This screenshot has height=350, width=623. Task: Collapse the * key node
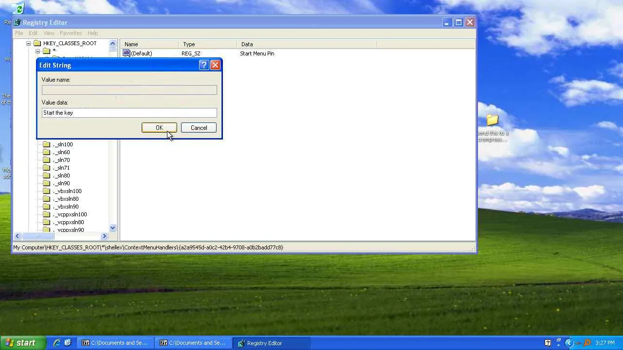coord(37,51)
